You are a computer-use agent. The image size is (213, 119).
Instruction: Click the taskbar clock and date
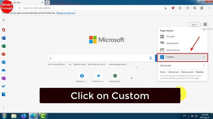point(205,116)
